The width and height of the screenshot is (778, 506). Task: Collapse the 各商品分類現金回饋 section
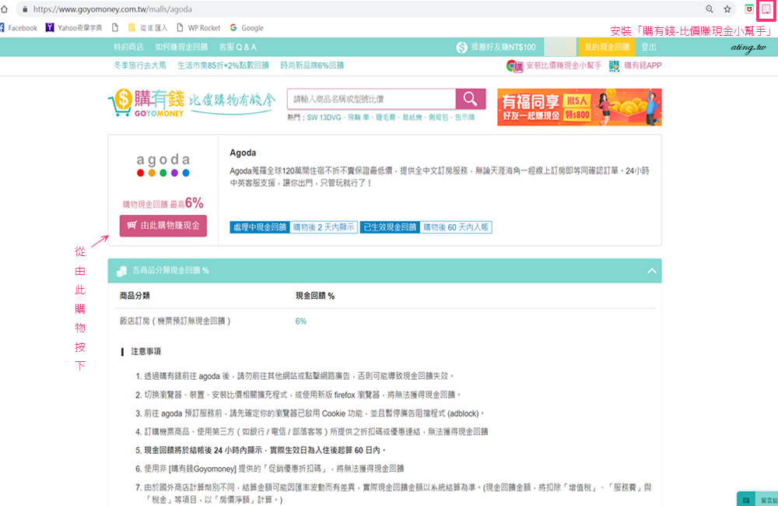click(651, 271)
